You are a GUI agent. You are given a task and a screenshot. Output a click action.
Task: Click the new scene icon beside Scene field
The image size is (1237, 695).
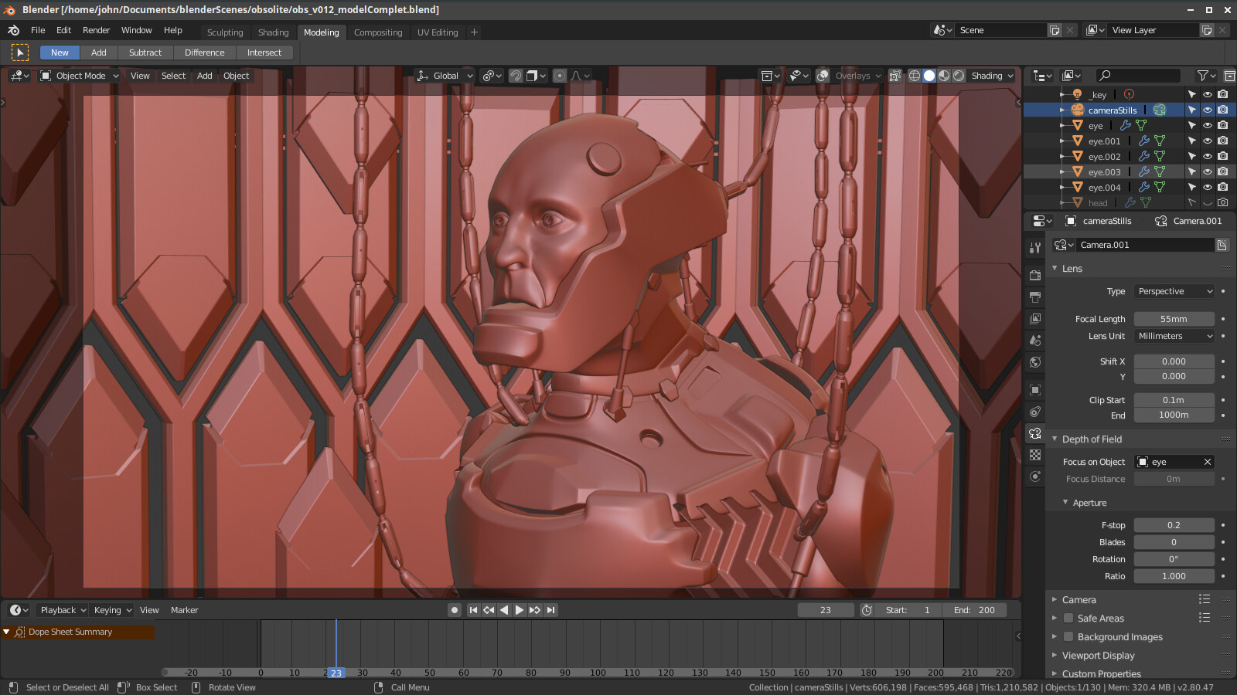click(x=1055, y=30)
